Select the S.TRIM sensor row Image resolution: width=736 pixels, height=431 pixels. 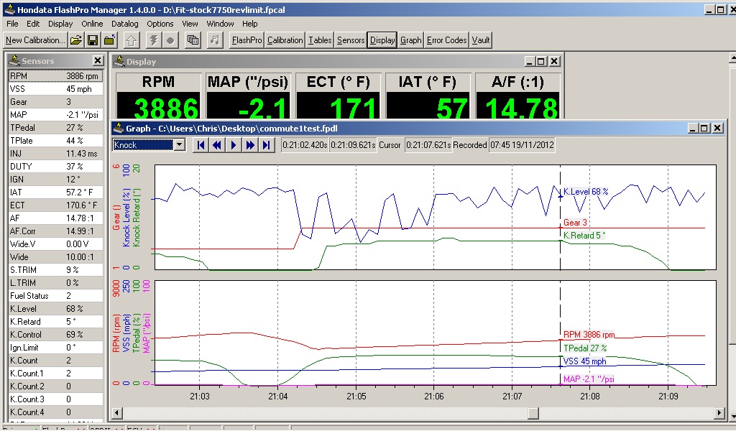[x=55, y=270]
